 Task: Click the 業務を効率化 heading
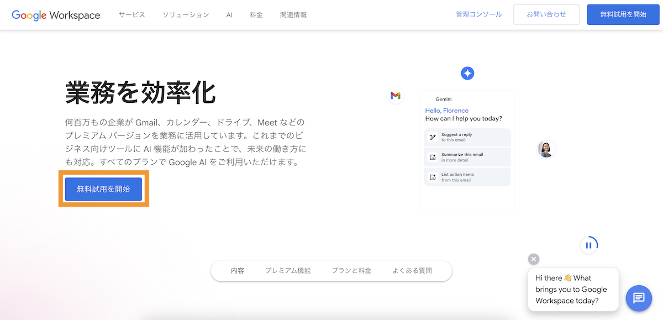(140, 92)
